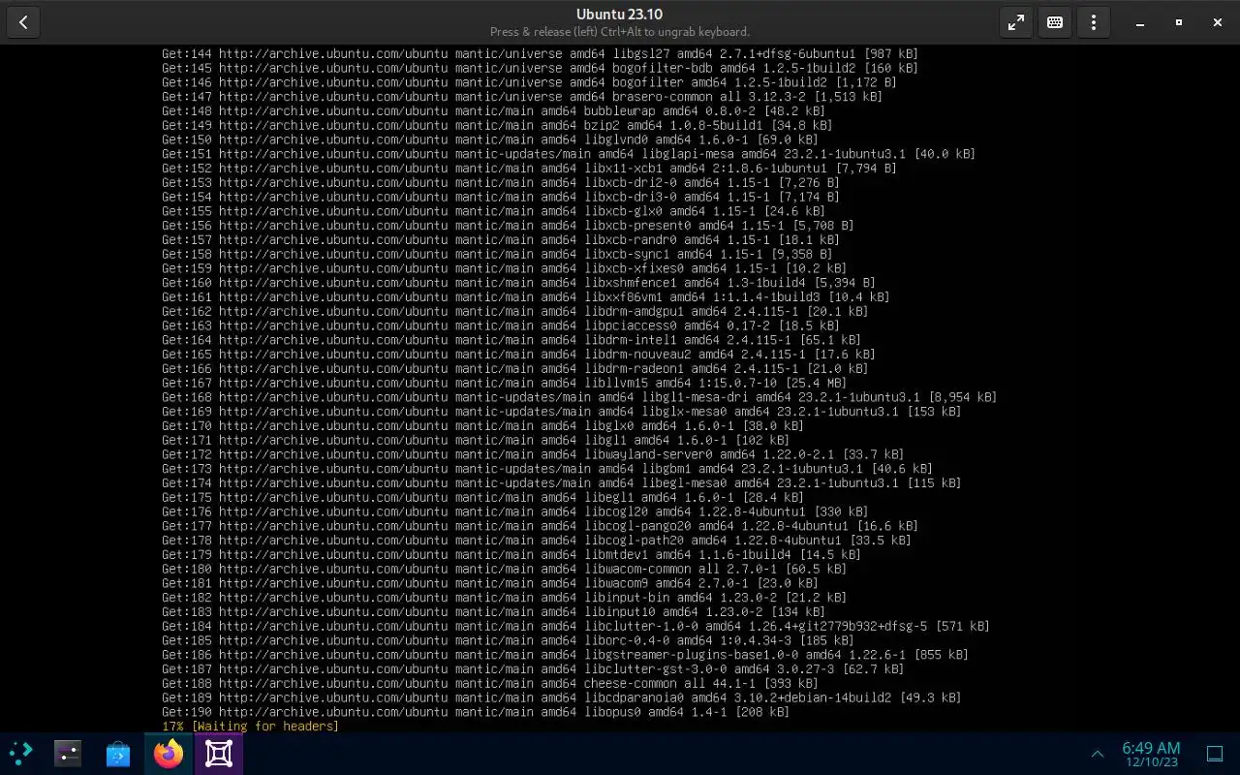Click the Get:187 libclutter-gst-3.0-0 line

(x=533, y=669)
